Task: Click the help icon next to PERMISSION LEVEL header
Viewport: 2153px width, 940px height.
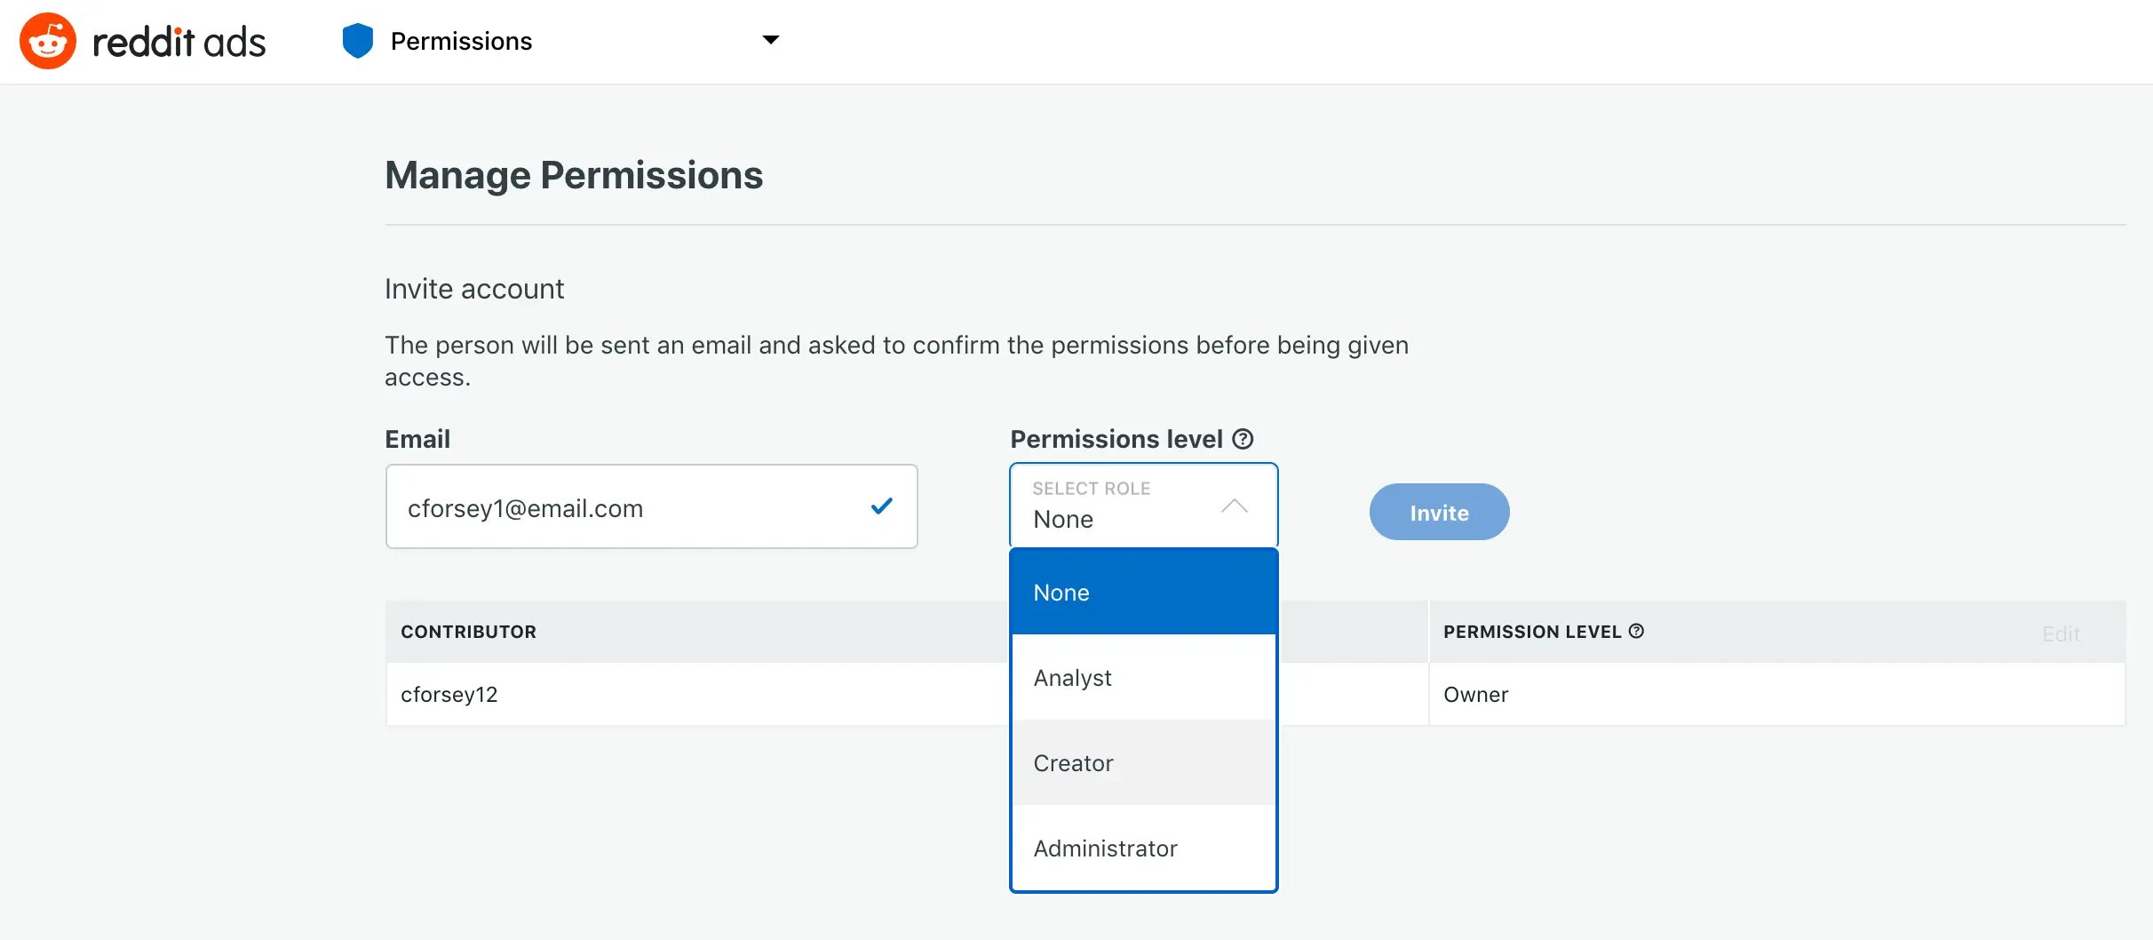Action: point(1636,631)
